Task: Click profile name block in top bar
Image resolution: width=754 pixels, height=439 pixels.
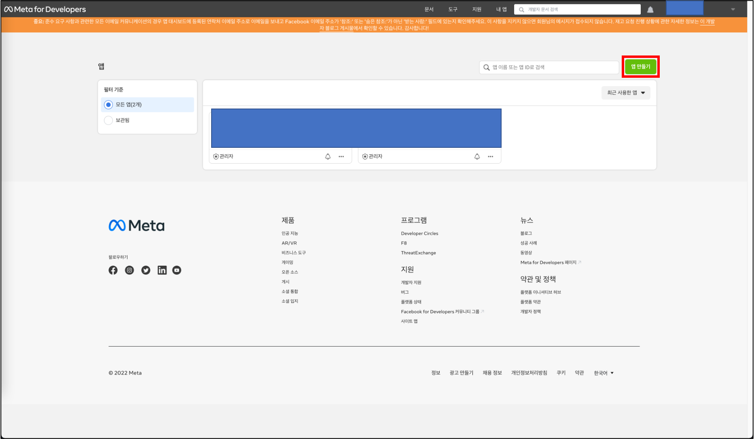Action: click(x=685, y=8)
